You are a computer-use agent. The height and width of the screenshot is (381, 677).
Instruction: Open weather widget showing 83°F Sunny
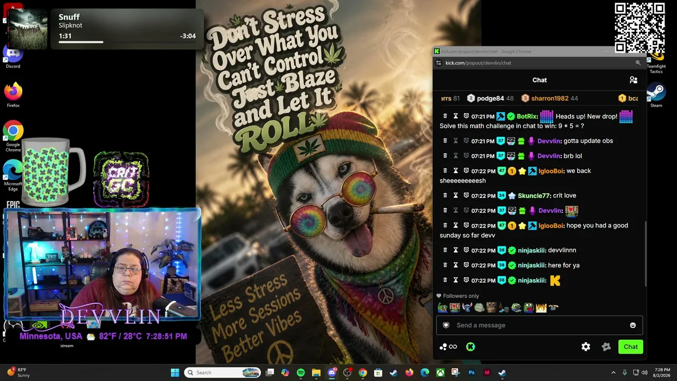pos(19,373)
